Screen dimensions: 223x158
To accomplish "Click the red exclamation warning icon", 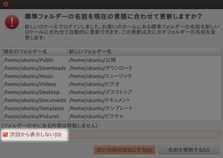I will point(12,22).
